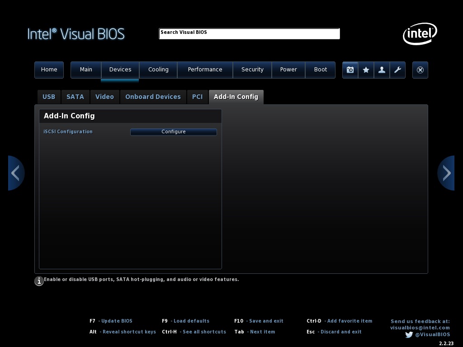Click the Intel logo

pyautogui.click(x=420, y=33)
